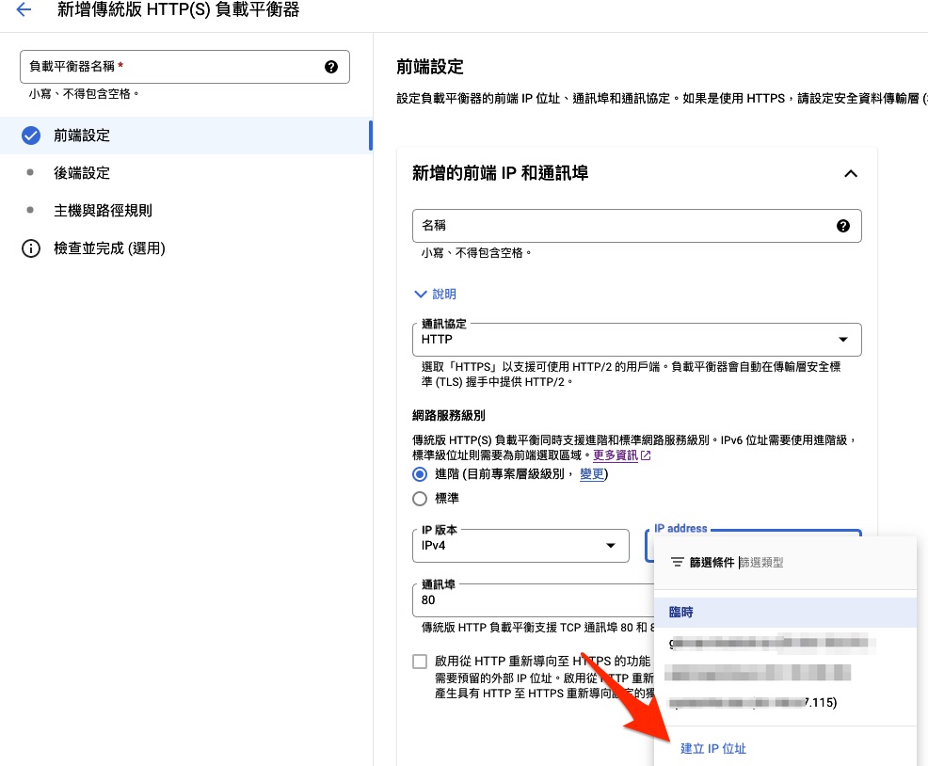This screenshot has width=928, height=766.
Task: Click the 變更 link for network tier
Action: tap(591, 474)
